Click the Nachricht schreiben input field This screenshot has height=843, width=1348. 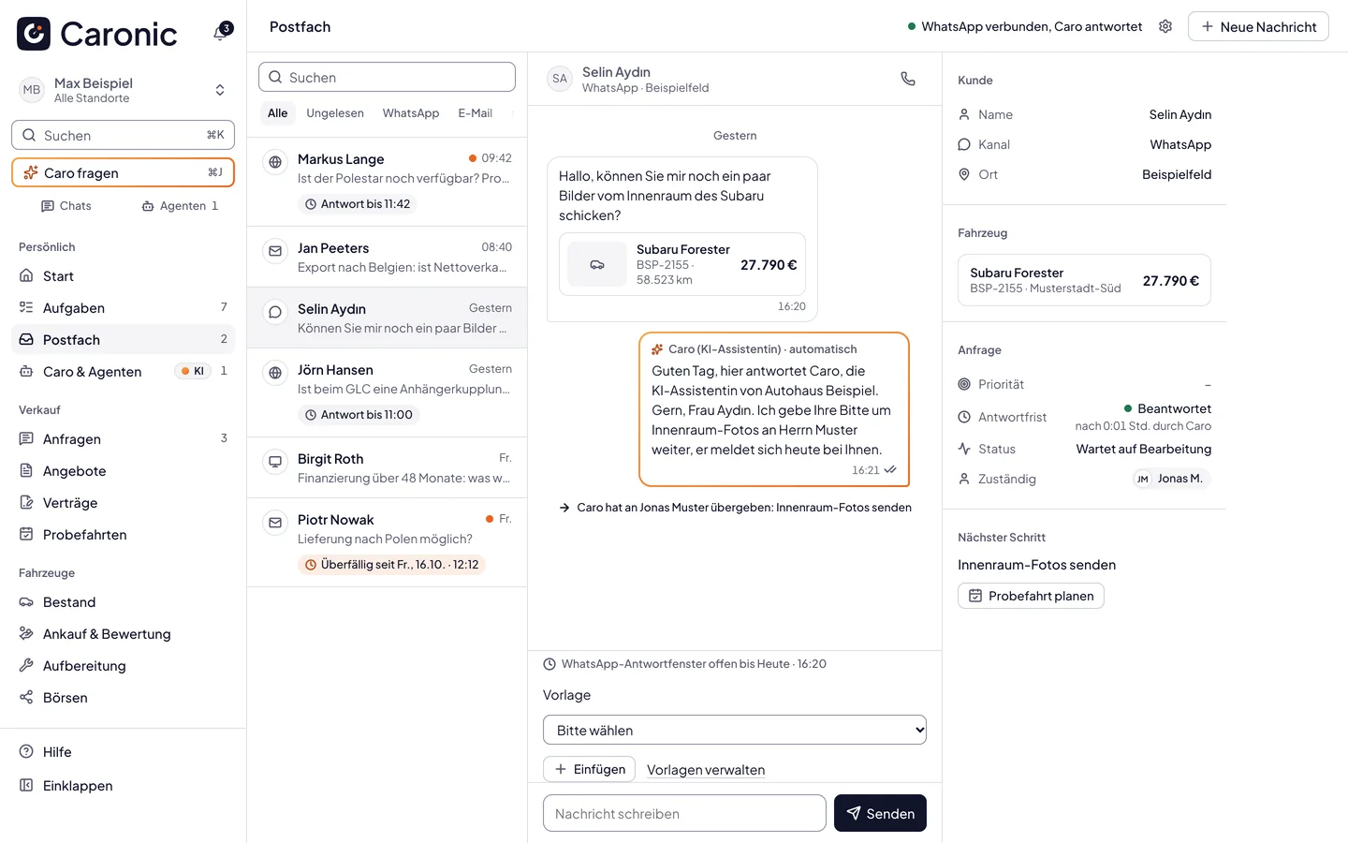pyautogui.click(x=684, y=813)
